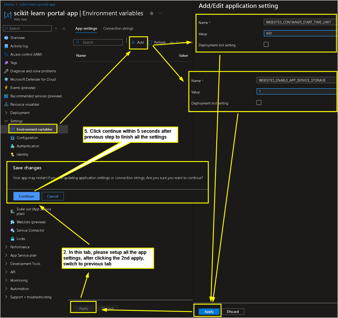This screenshot has width=338, height=318.
Task: Click the Environment variables header {x} icon
Action: [8, 15]
